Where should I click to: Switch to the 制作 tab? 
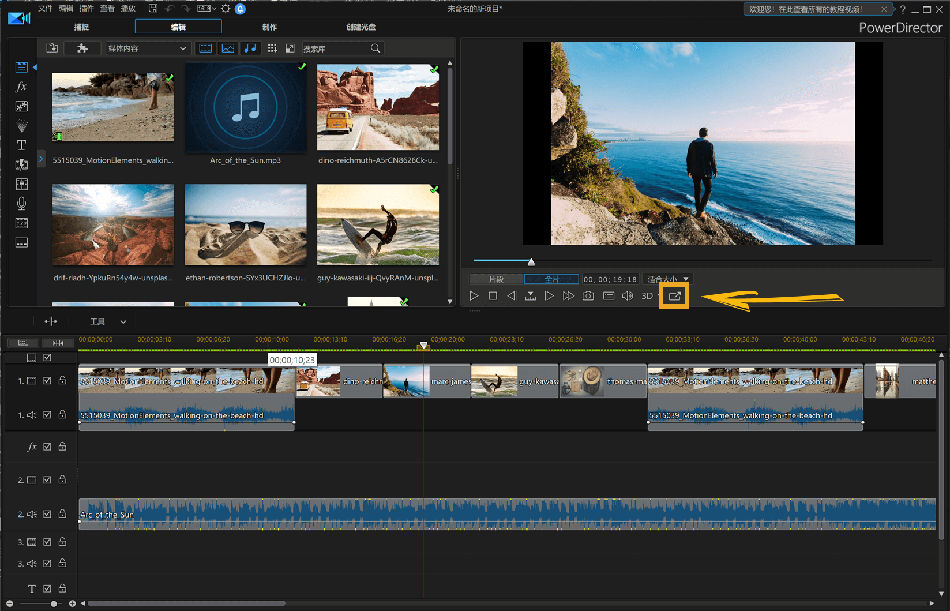tap(269, 27)
